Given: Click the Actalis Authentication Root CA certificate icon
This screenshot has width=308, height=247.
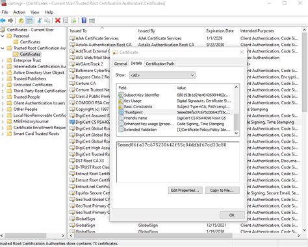Looking at the screenshot, I should click(x=72, y=45).
